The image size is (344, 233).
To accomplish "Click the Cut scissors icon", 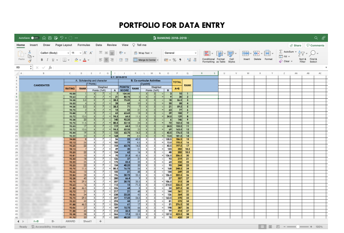I will point(30,52).
